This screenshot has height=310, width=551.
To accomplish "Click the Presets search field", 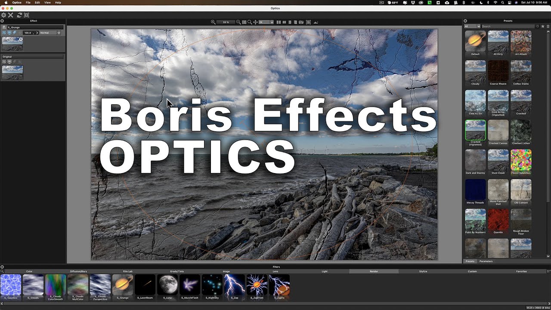I will [x=508, y=26].
